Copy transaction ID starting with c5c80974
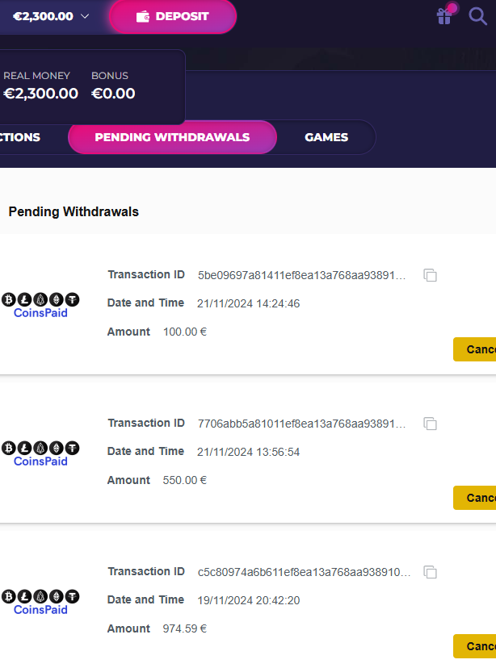The width and height of the screenshot is (496, 668). 431,572
